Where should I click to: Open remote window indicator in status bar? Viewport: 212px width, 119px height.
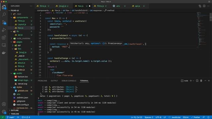(3, 117)
